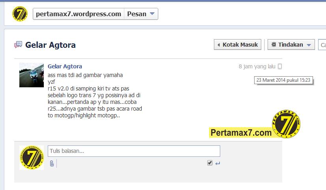Expand the Pesan dropdown
The width and height of the screenshot is (326, 190).
click(x=141, y=14)
